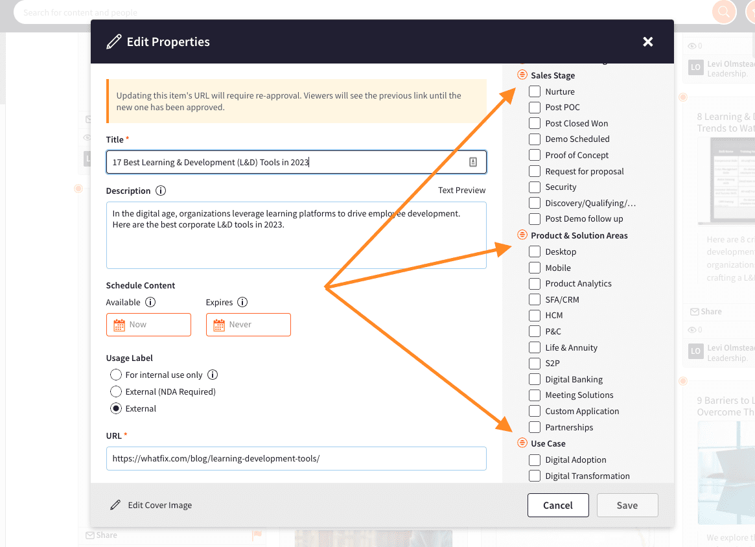755x547 pixels.
Task: Open the Expires date picker
Action: [248, 325]
